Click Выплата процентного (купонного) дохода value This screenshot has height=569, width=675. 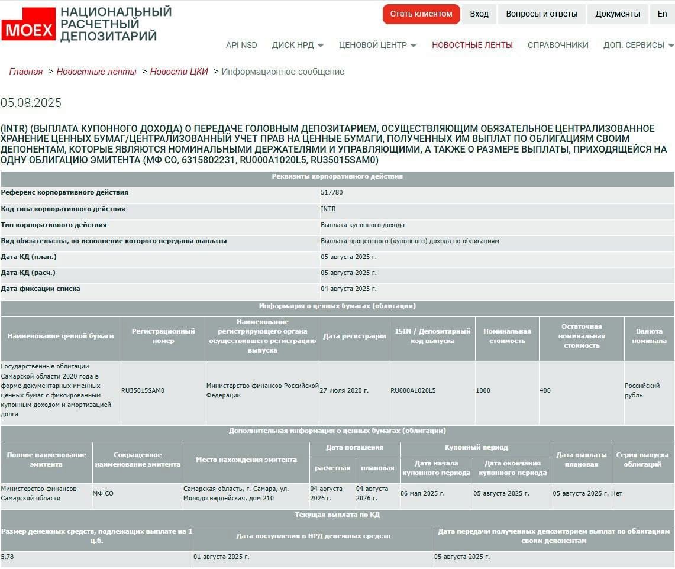410,241
